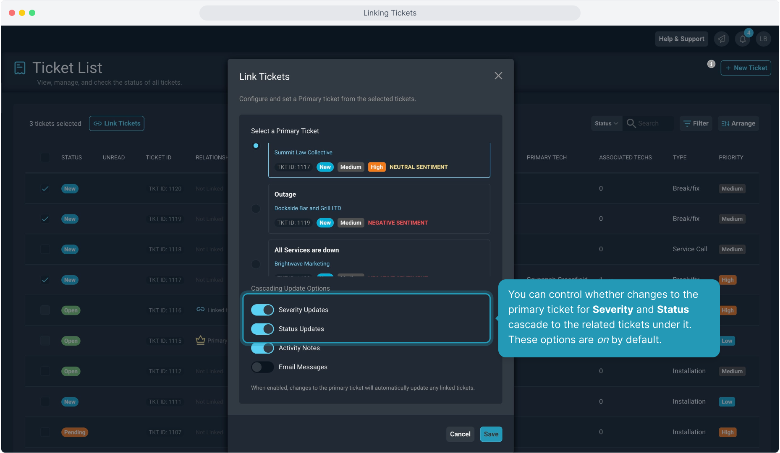Open the Status dropdown
The image size is (780, 453).
click(606, 123)
